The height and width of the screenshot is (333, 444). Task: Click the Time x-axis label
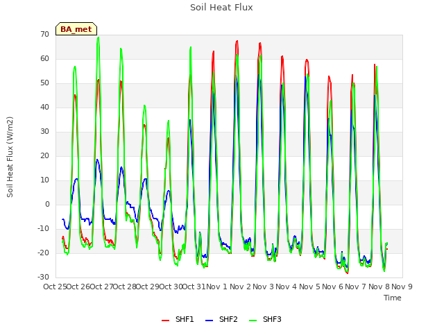[x=393, y=298]
